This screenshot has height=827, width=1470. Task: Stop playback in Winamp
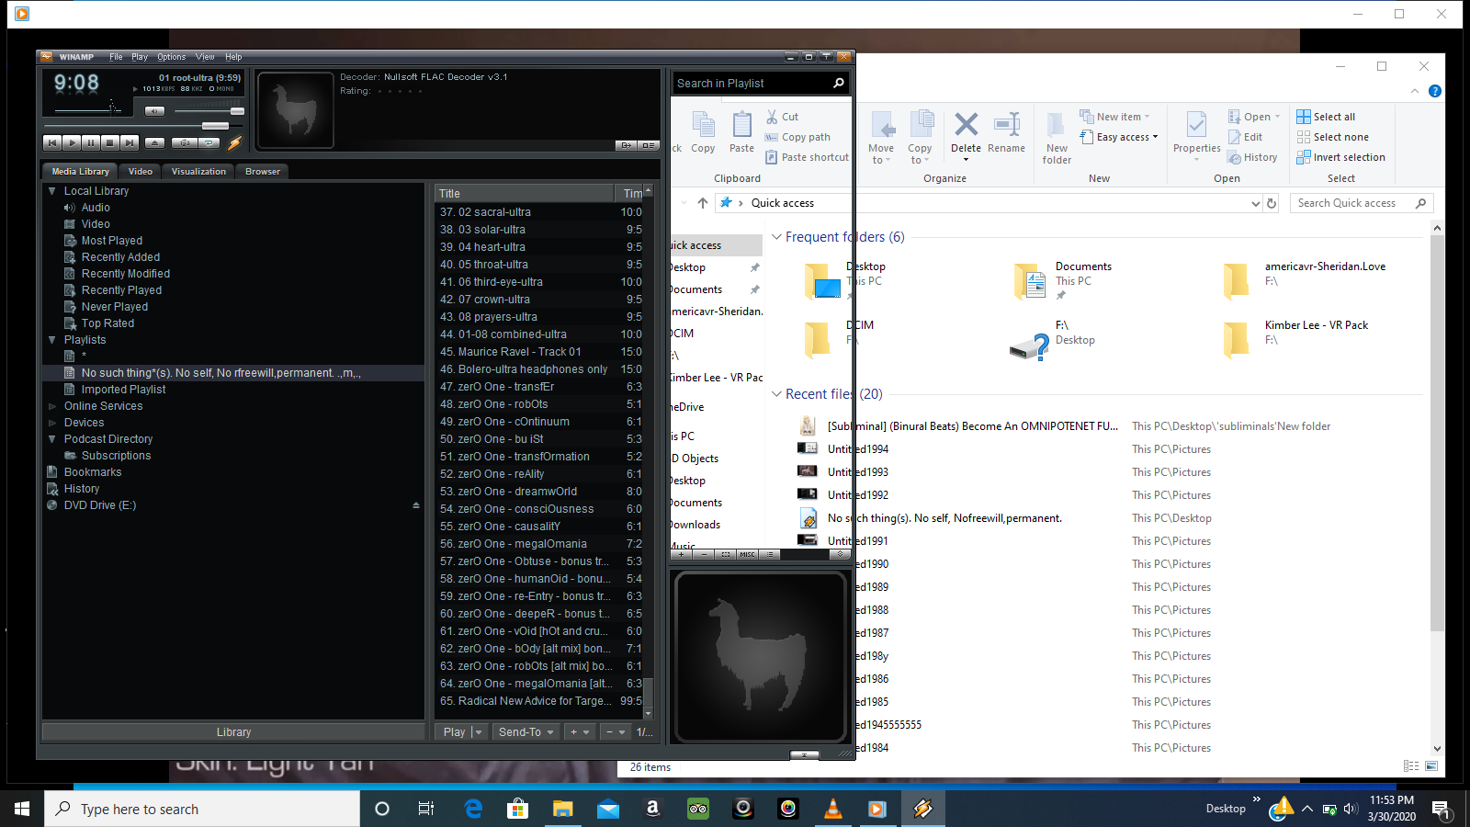click(110, 142)
